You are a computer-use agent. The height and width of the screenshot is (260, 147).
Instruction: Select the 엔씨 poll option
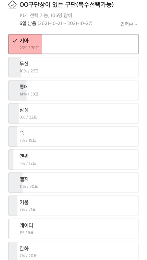[73, 160]
